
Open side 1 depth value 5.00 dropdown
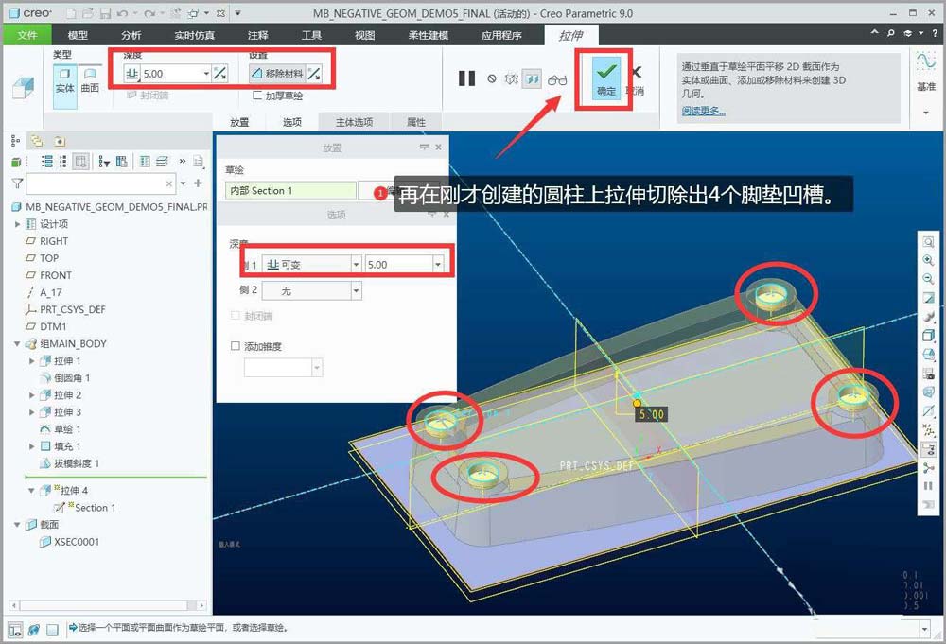click(x=438, y=264)
